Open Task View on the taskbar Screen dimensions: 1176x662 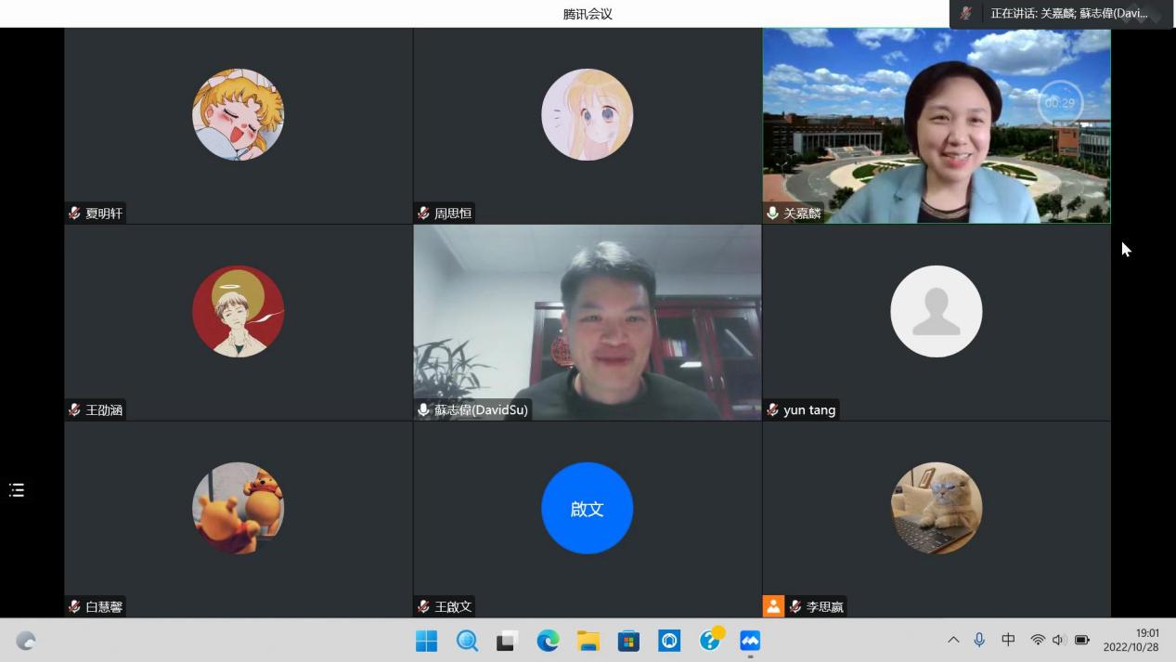[507, 641]
